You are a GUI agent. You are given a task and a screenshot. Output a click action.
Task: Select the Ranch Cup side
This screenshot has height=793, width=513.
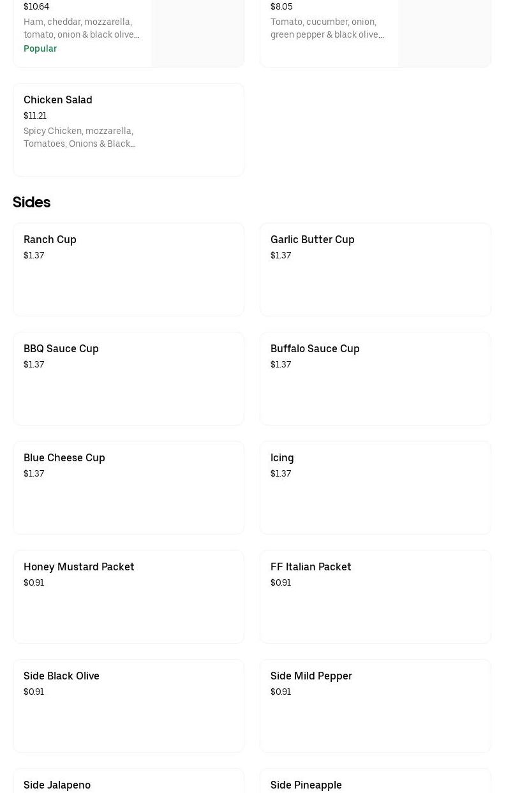(x=128, y=269)
